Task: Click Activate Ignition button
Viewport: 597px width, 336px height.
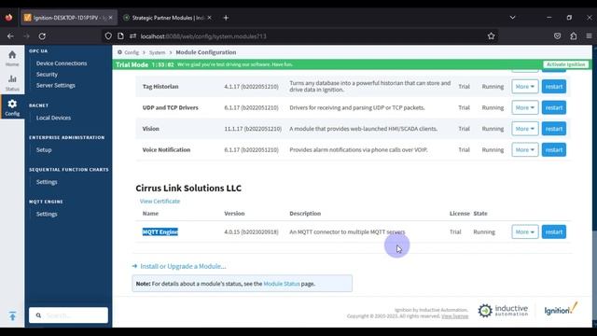Action: (x=566, y=64)
